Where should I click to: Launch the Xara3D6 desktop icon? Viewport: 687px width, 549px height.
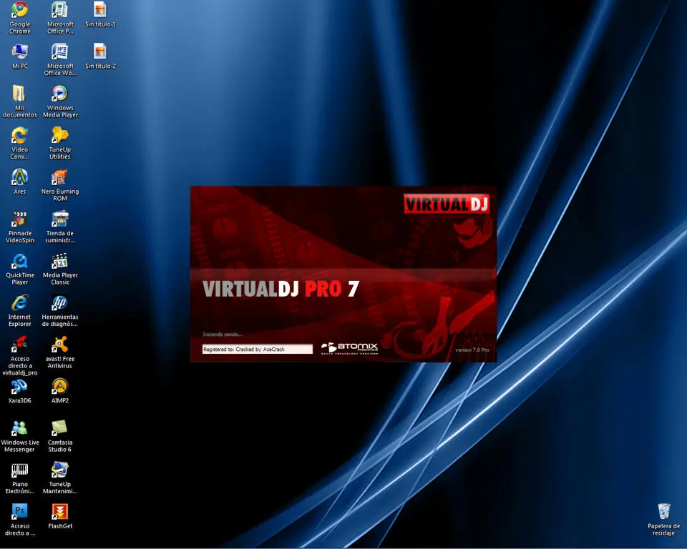(20, 387)
